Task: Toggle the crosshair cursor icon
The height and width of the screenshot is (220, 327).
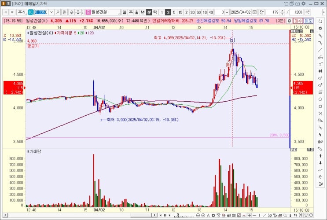Action: [250, 215]
